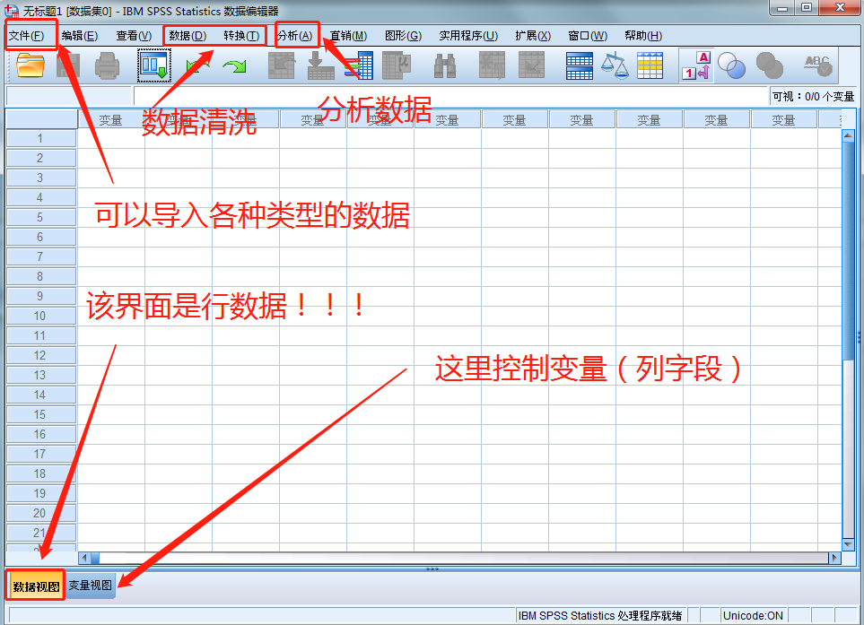Screen dimensions: 864x625
Task: Open the 扩展(X) menu
Action: pos(533,36)
